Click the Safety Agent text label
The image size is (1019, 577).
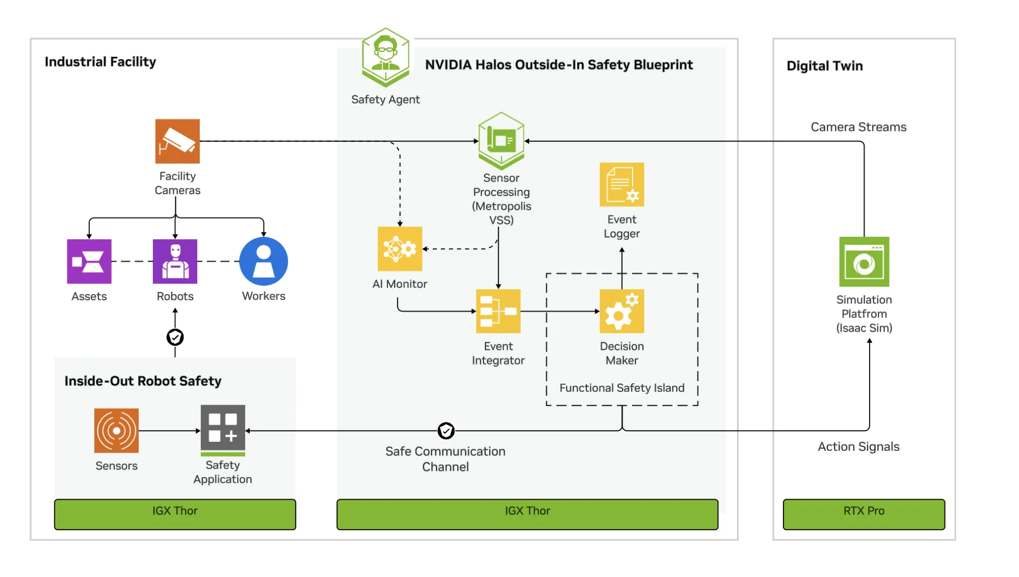(385, 99)
